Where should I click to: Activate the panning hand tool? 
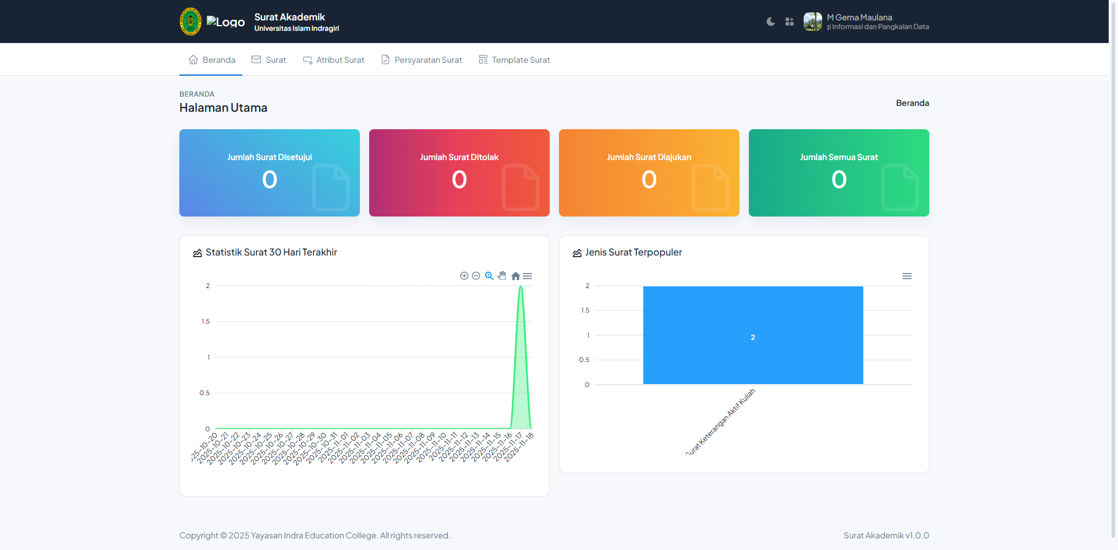point(502,276)
